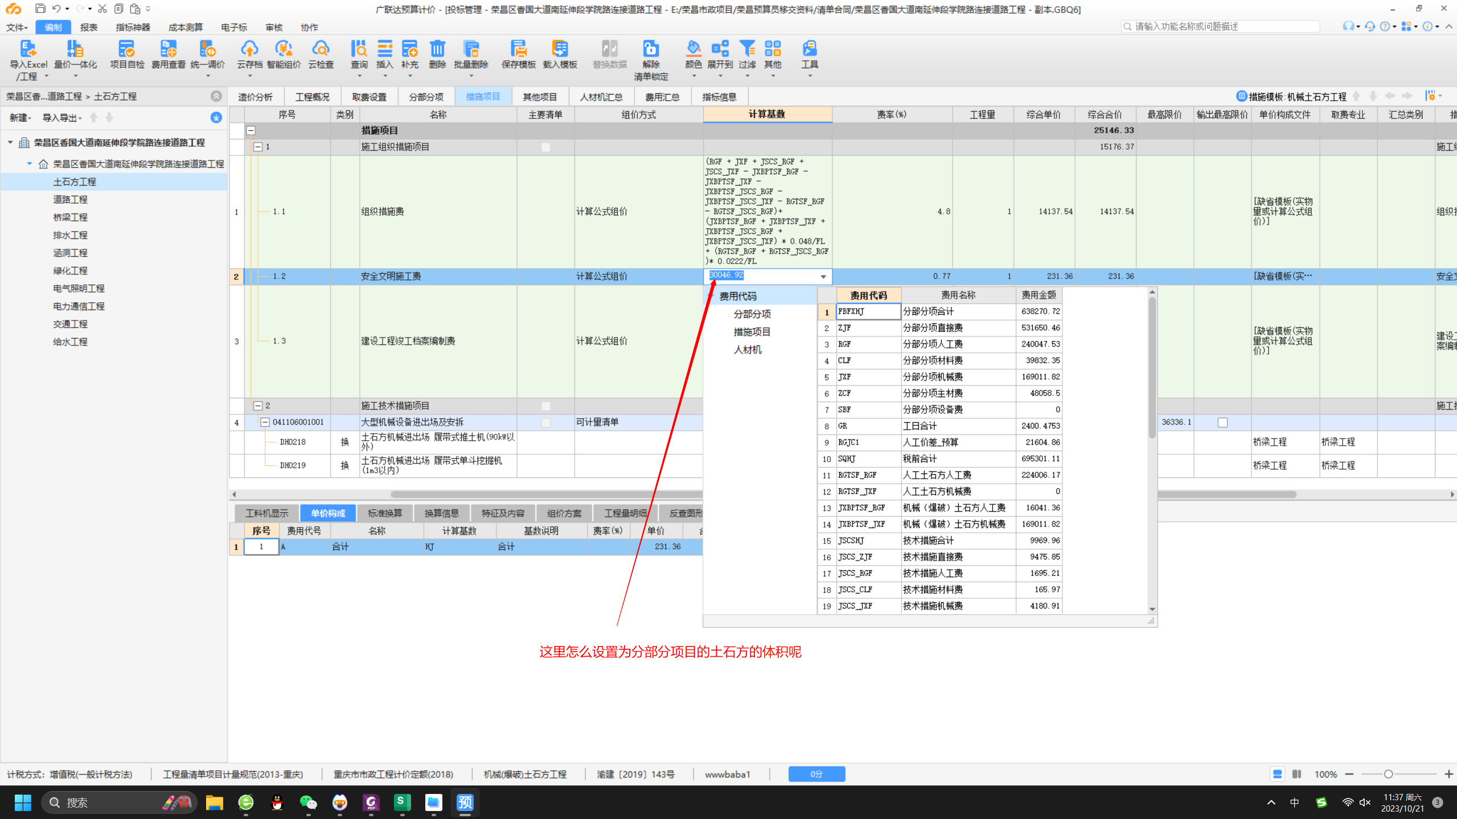Screen dimensions: 1457x819
Task: Open the 计算基数 dropdown arrow in row 1.2
Action: tap(823, 277)
